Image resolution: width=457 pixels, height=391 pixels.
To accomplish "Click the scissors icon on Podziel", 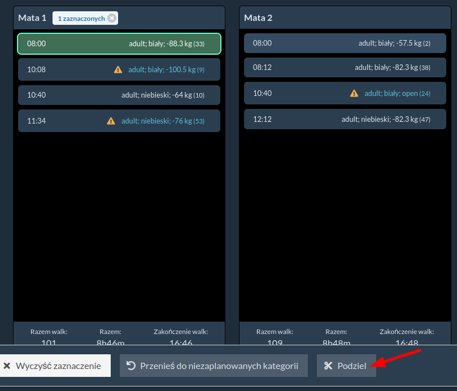I will click(328, 366).
